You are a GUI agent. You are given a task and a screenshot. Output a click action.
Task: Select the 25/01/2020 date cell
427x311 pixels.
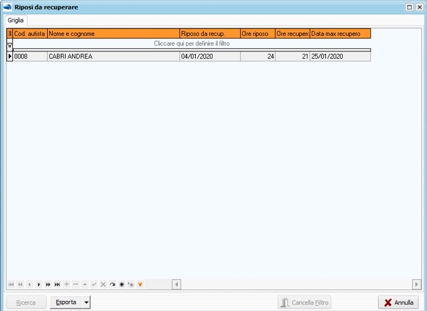[340, 56]
